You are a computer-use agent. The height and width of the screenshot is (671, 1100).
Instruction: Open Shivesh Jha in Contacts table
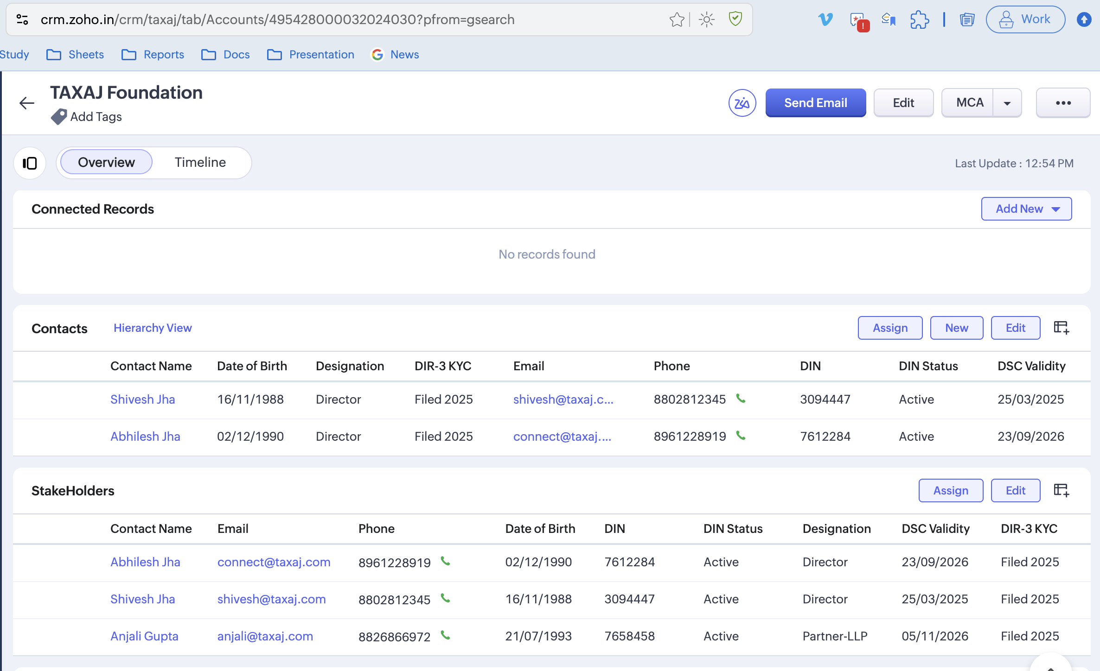coord(143,399)
